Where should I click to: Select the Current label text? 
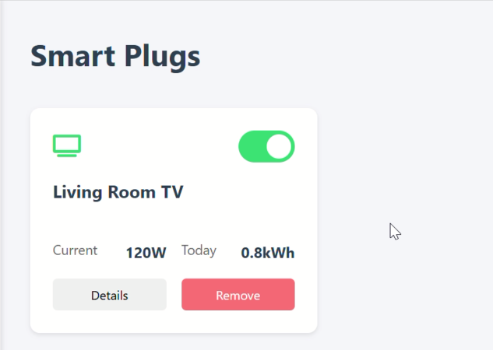pos(75,250)
